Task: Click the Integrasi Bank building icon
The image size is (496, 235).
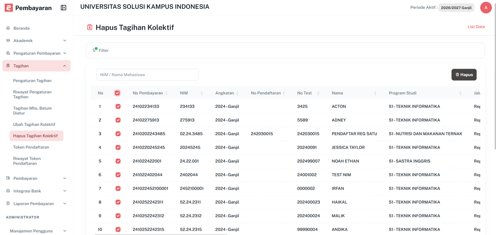Action: 8,191
